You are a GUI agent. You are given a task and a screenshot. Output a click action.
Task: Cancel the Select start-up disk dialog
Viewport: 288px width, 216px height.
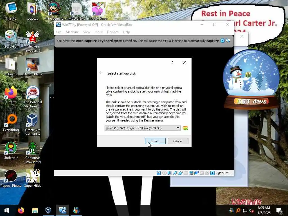pos(178,141)
